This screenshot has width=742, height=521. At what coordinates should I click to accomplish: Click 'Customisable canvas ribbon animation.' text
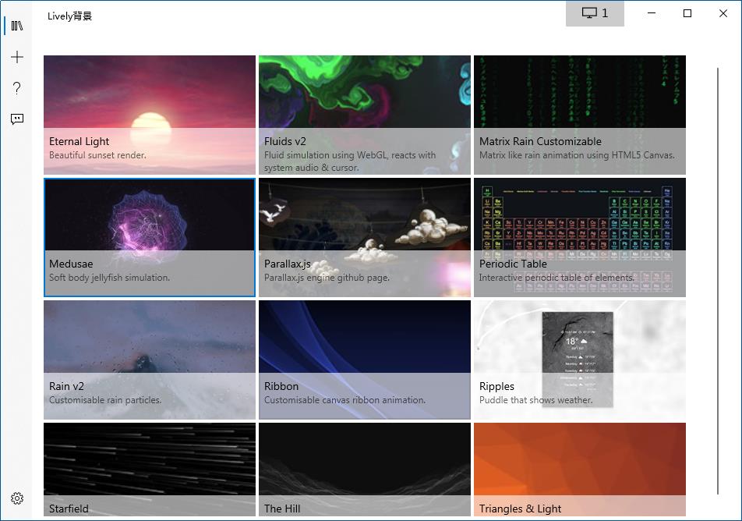point(344,400)
